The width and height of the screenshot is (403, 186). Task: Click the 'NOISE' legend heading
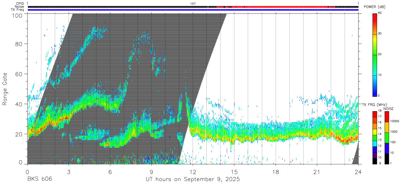tap(388, 109)
